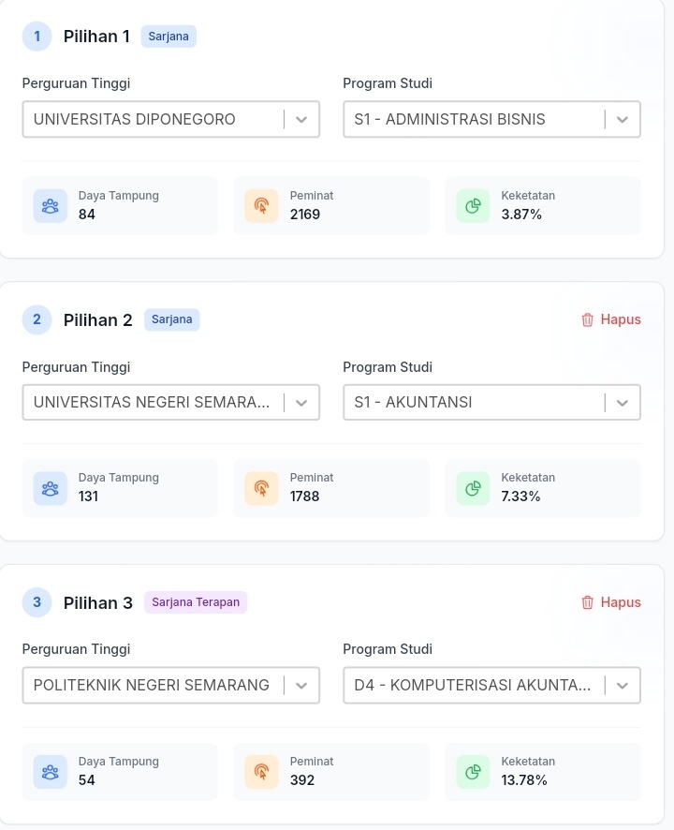Click the Pilihan 3 heading
The width and height of the screenshot is (674, 830).
(x=98, y=603)
